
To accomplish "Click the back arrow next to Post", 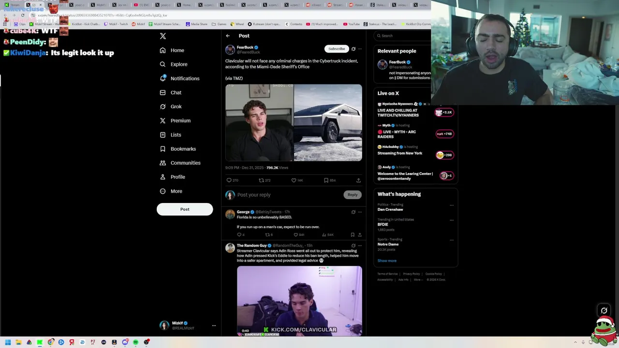I will [x=228, y=36].
